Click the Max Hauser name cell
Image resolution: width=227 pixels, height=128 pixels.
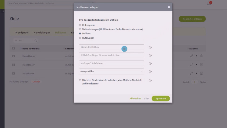click(29, 65)
